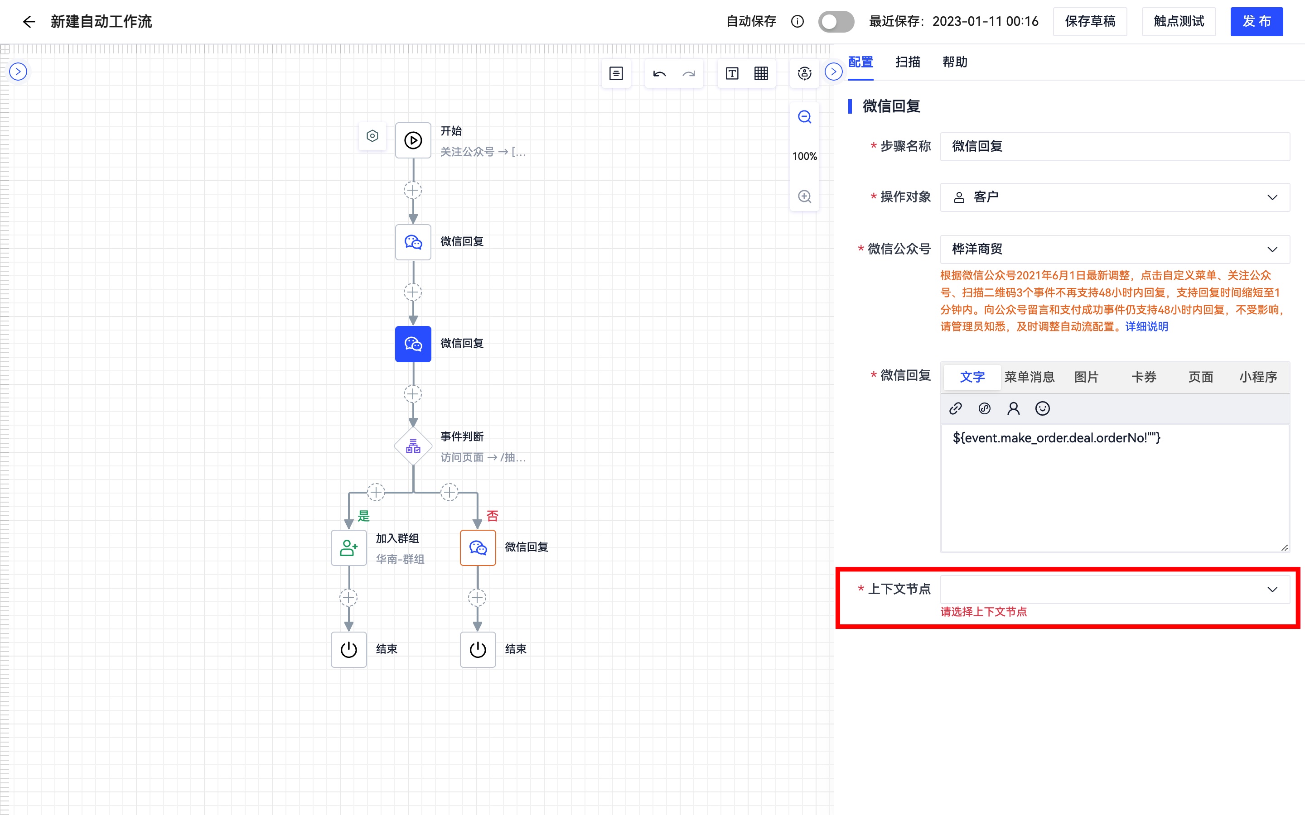
Task: Click the plus connector on the 否 branch
Action: (x=449, y=492)
